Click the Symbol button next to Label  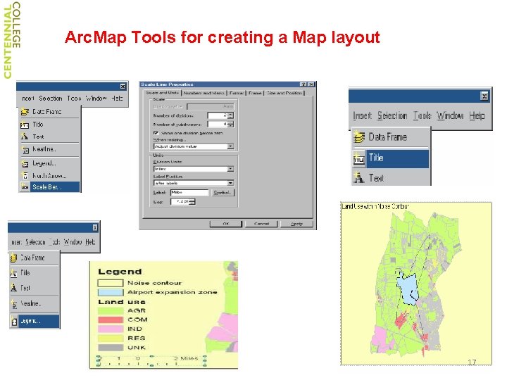[223, 193]
